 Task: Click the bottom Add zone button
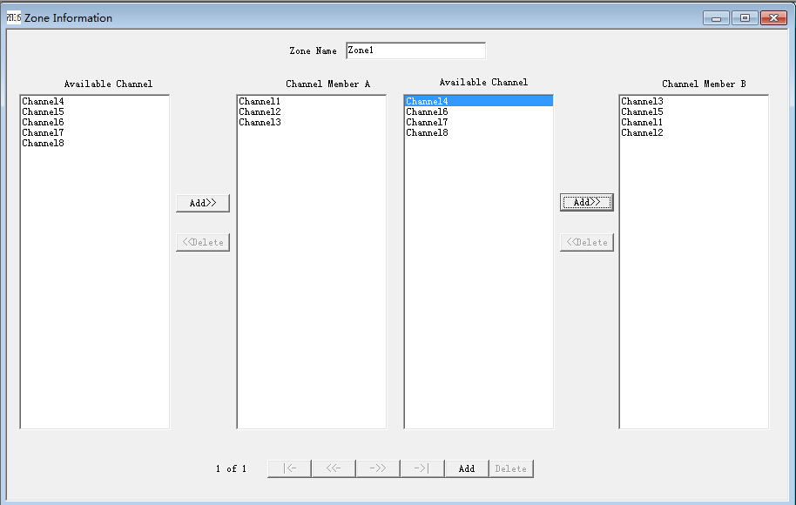pyautogui.click(x=467, y=468)
